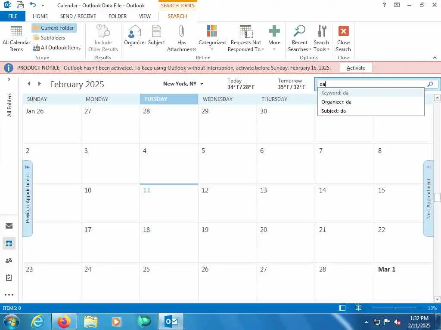The width and height of the screenshot is (441, 330).
Task: Switch to the HOME ribbon tab
Action: point(40,16)
